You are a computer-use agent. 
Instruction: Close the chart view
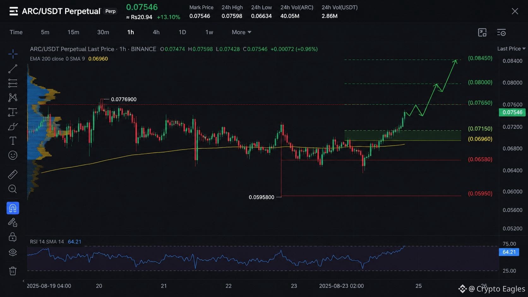coord(515,11)
